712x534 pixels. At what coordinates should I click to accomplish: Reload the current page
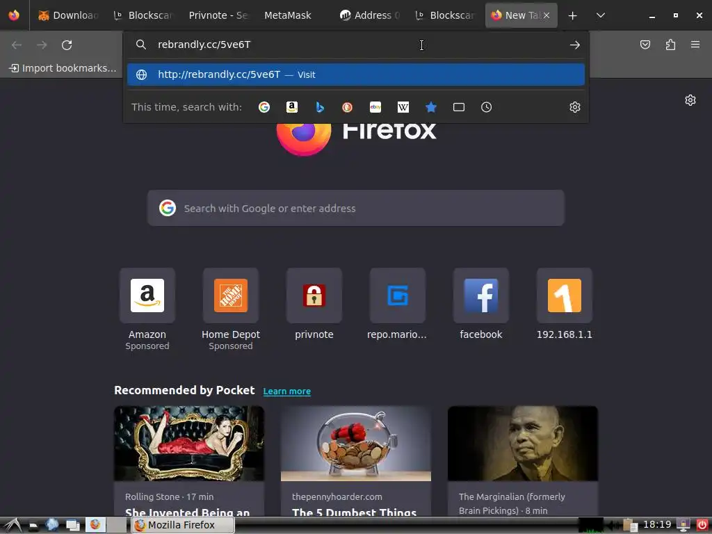tap(67, 45)
